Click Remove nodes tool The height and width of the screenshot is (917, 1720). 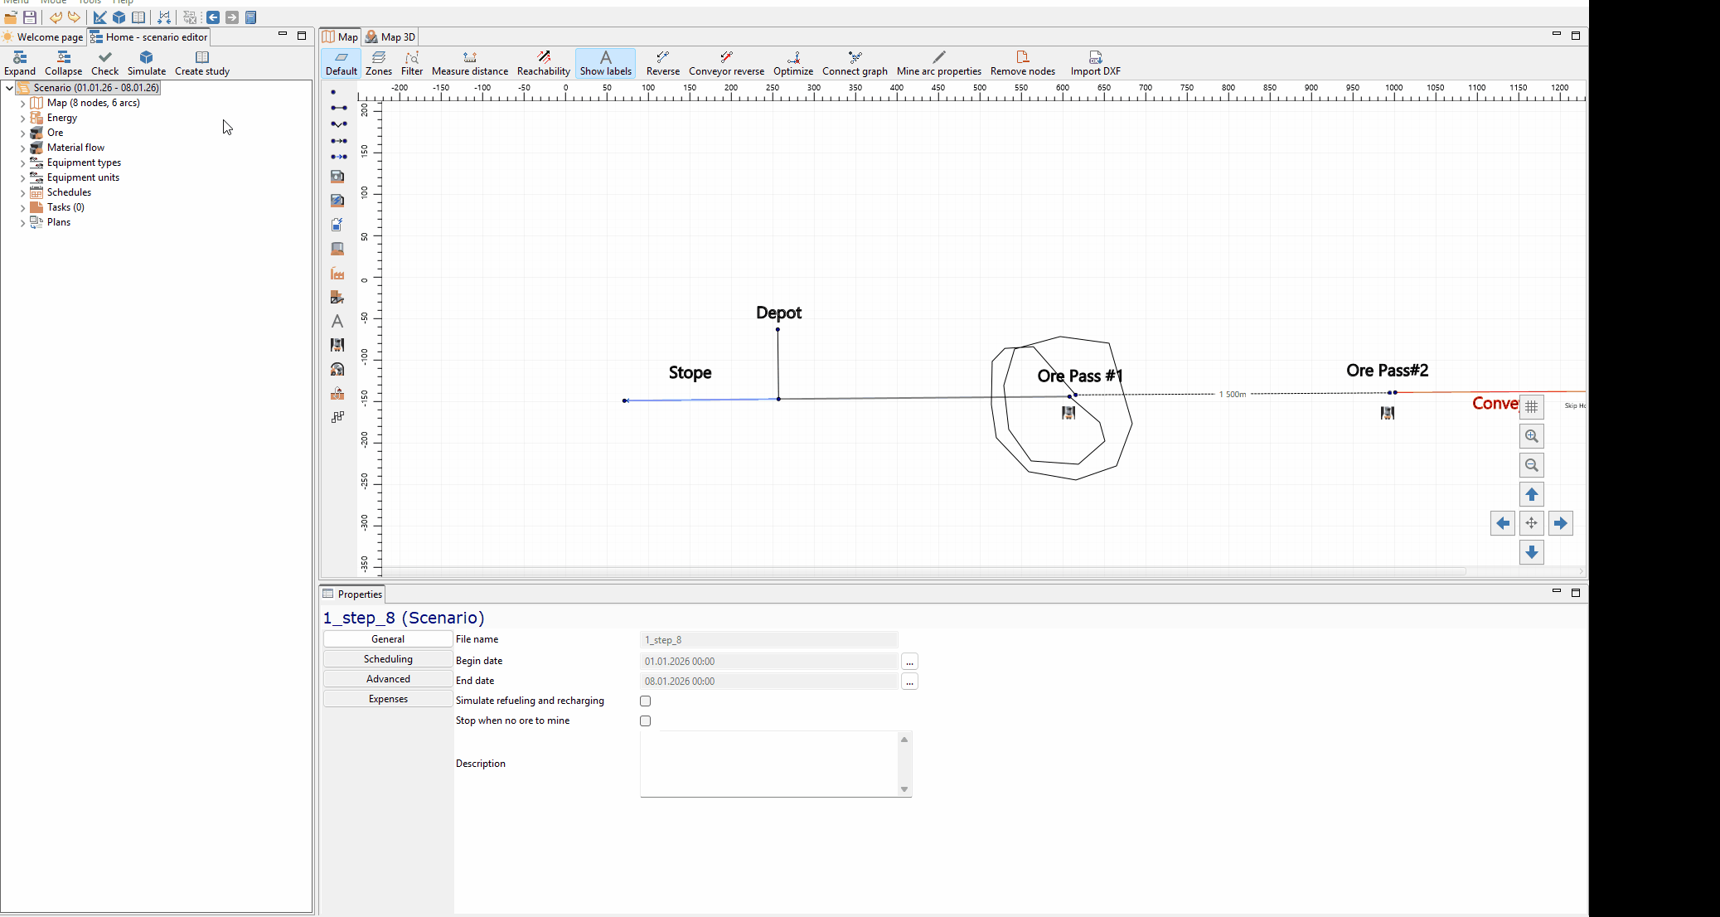(x=1023, y=63)
